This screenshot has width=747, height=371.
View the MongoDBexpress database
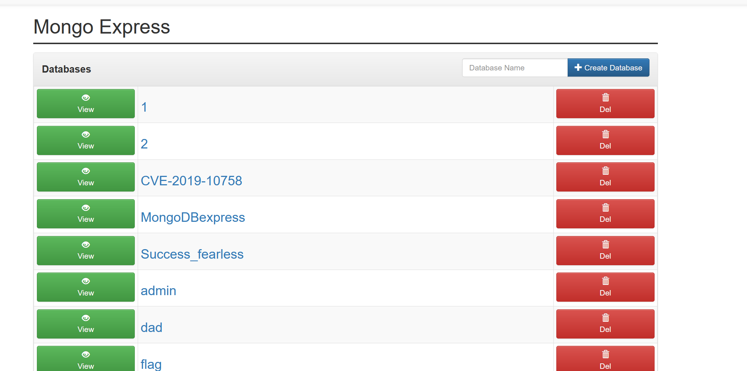click(x=86, y=214)
